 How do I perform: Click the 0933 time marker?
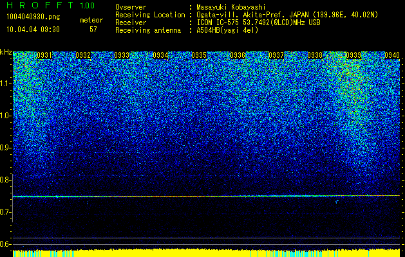(122, 55)
